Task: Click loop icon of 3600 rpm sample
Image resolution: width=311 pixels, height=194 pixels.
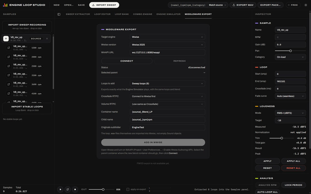Action: click(9, 84)
